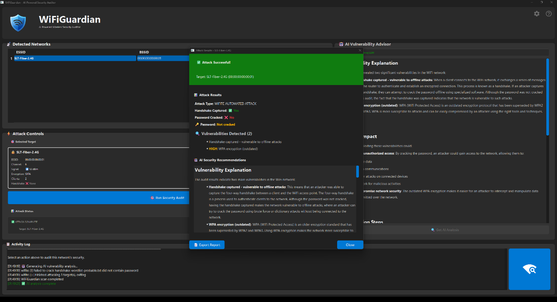Click the magnifier icon by Vulnerabilities Detected
The height and width of the screenshot is (302, 557).
point(197,133)
